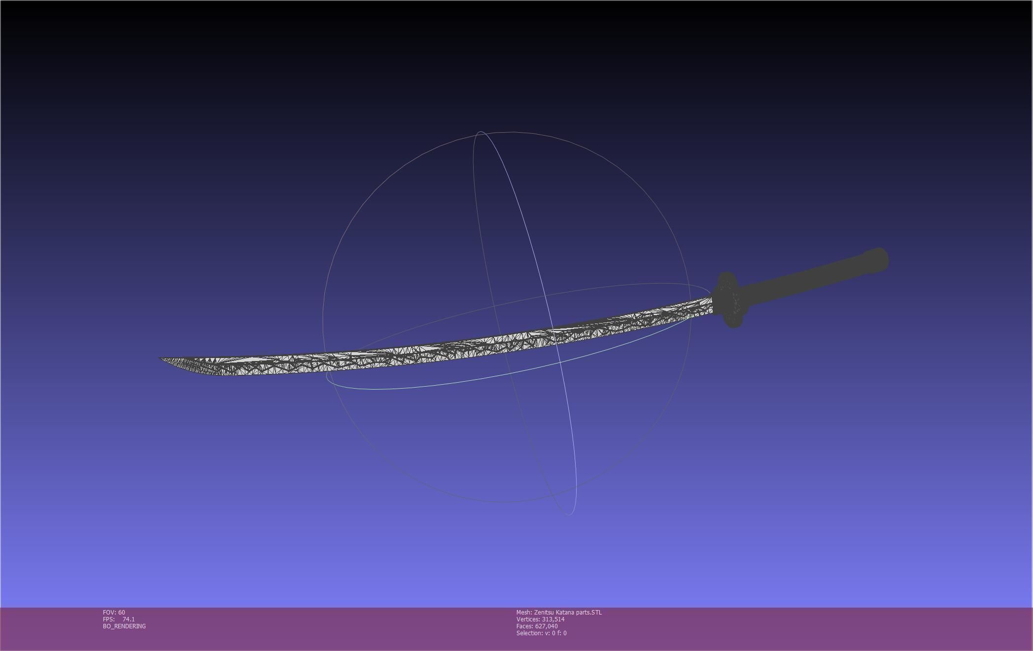Click the round tsuba hand guard

pyautogui.click(x=729, y=301)
